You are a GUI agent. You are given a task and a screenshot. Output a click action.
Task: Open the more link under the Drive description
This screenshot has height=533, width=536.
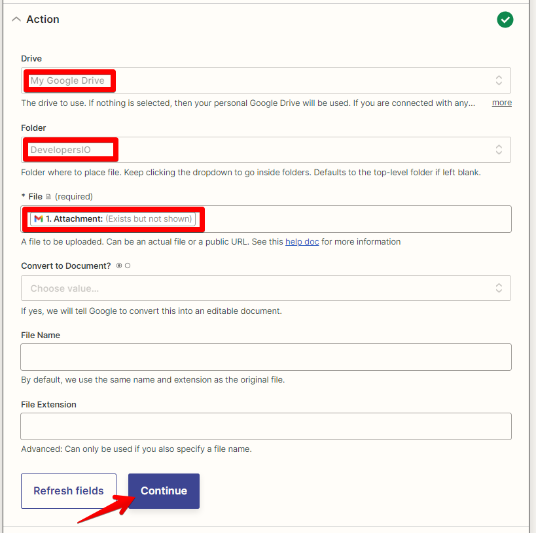click(x=501, y=102)
